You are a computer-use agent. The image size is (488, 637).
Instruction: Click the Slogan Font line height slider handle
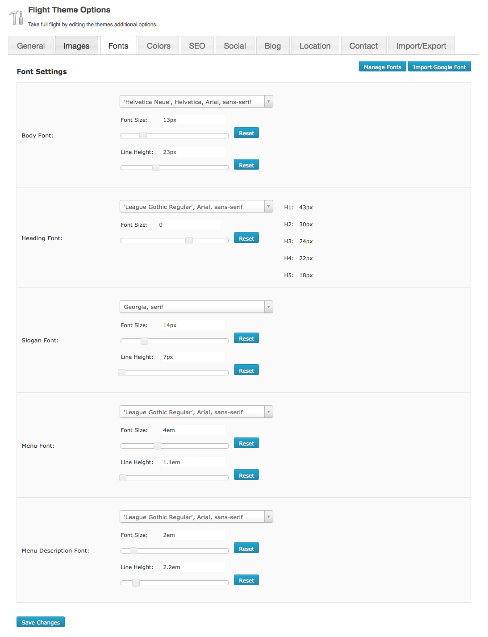point(121,373)
